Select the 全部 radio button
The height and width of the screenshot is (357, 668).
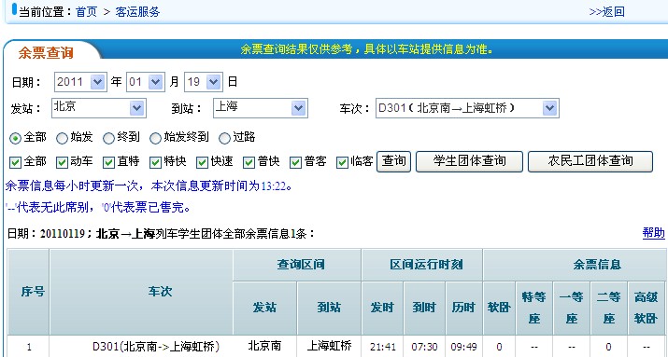15,139
